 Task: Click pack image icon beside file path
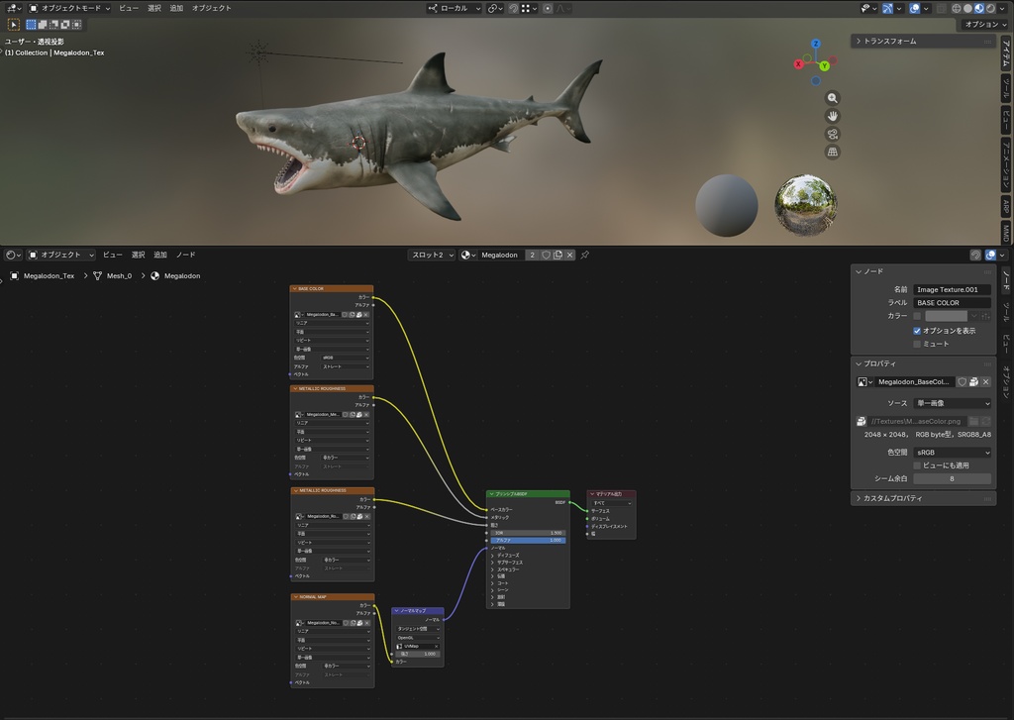[862, 421]
